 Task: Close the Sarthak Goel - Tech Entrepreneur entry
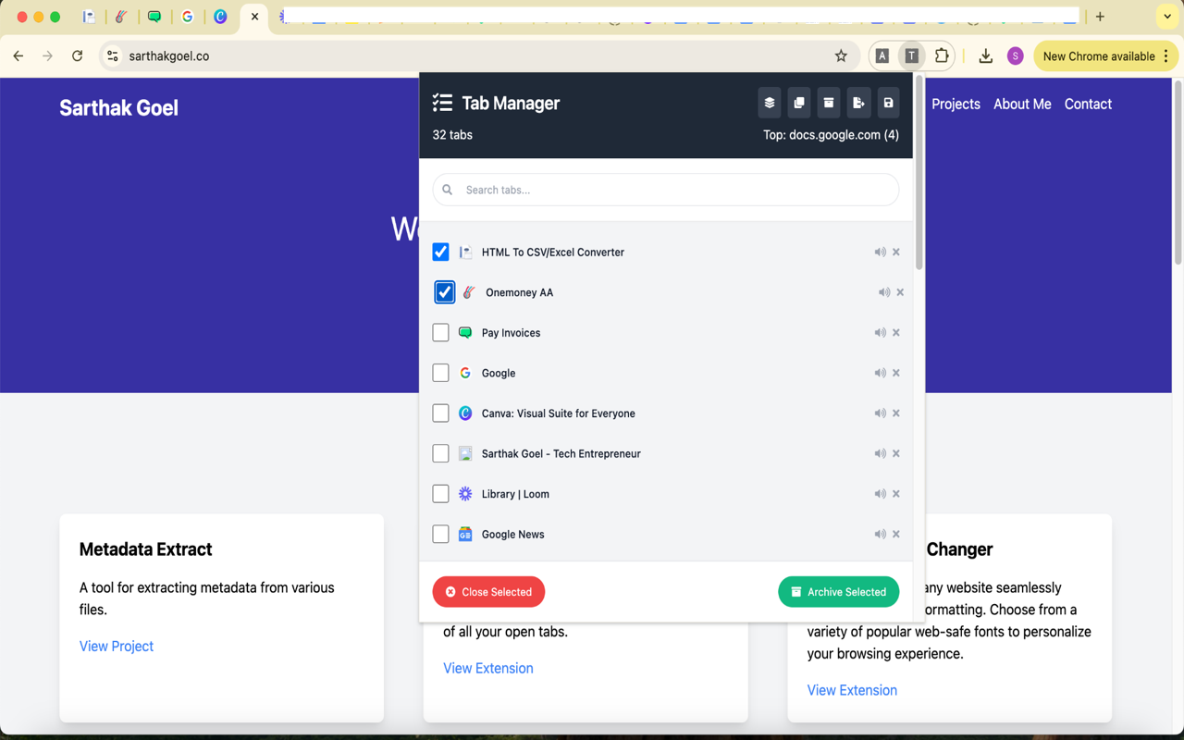point(896,453)
